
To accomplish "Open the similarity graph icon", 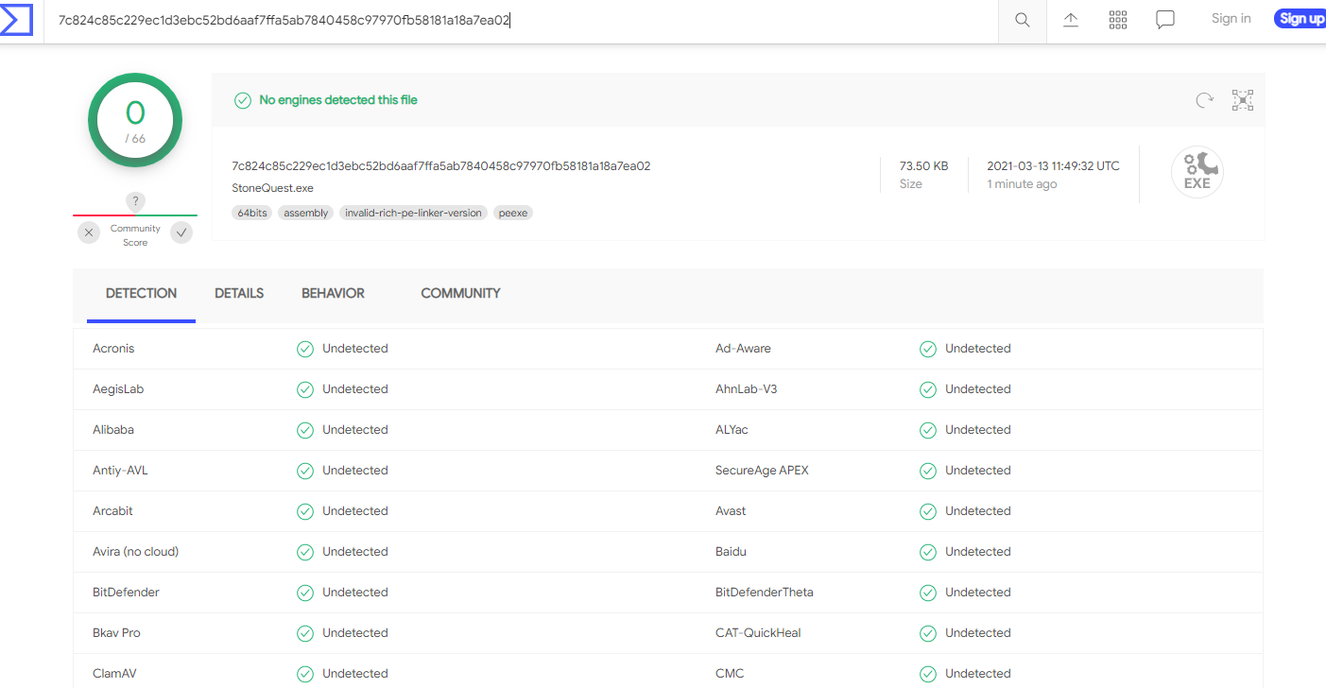I will point(1242,100).
